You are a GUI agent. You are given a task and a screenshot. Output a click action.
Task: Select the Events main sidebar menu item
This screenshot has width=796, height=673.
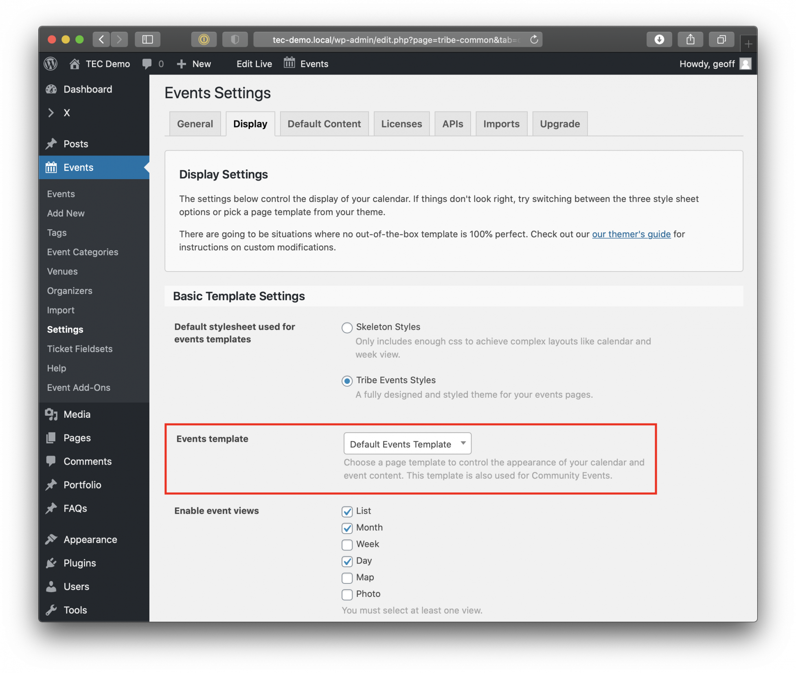[x=94, y=167]
